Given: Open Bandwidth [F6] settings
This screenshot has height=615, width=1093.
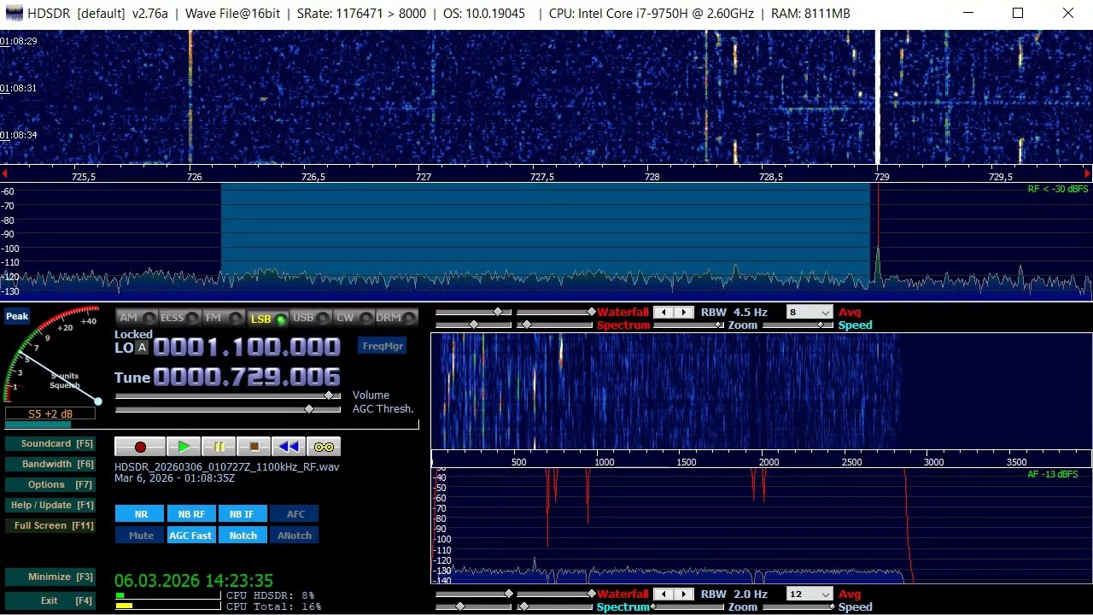Looking at the screenshot, I should (x=50, y=464).
